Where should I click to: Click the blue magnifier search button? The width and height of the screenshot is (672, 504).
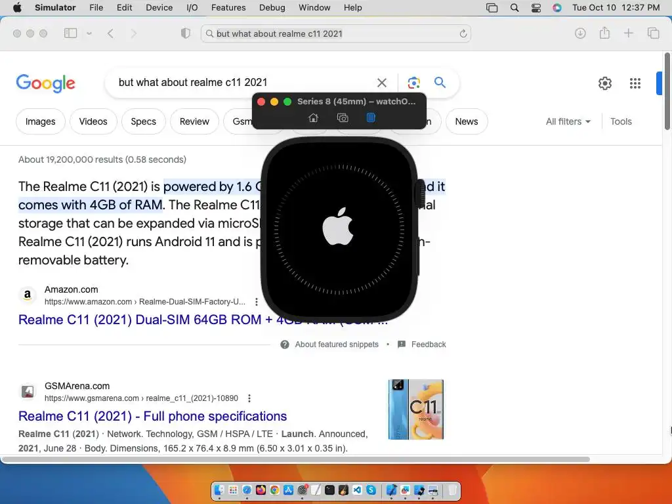pyautogui.click(x=440, y=82)
